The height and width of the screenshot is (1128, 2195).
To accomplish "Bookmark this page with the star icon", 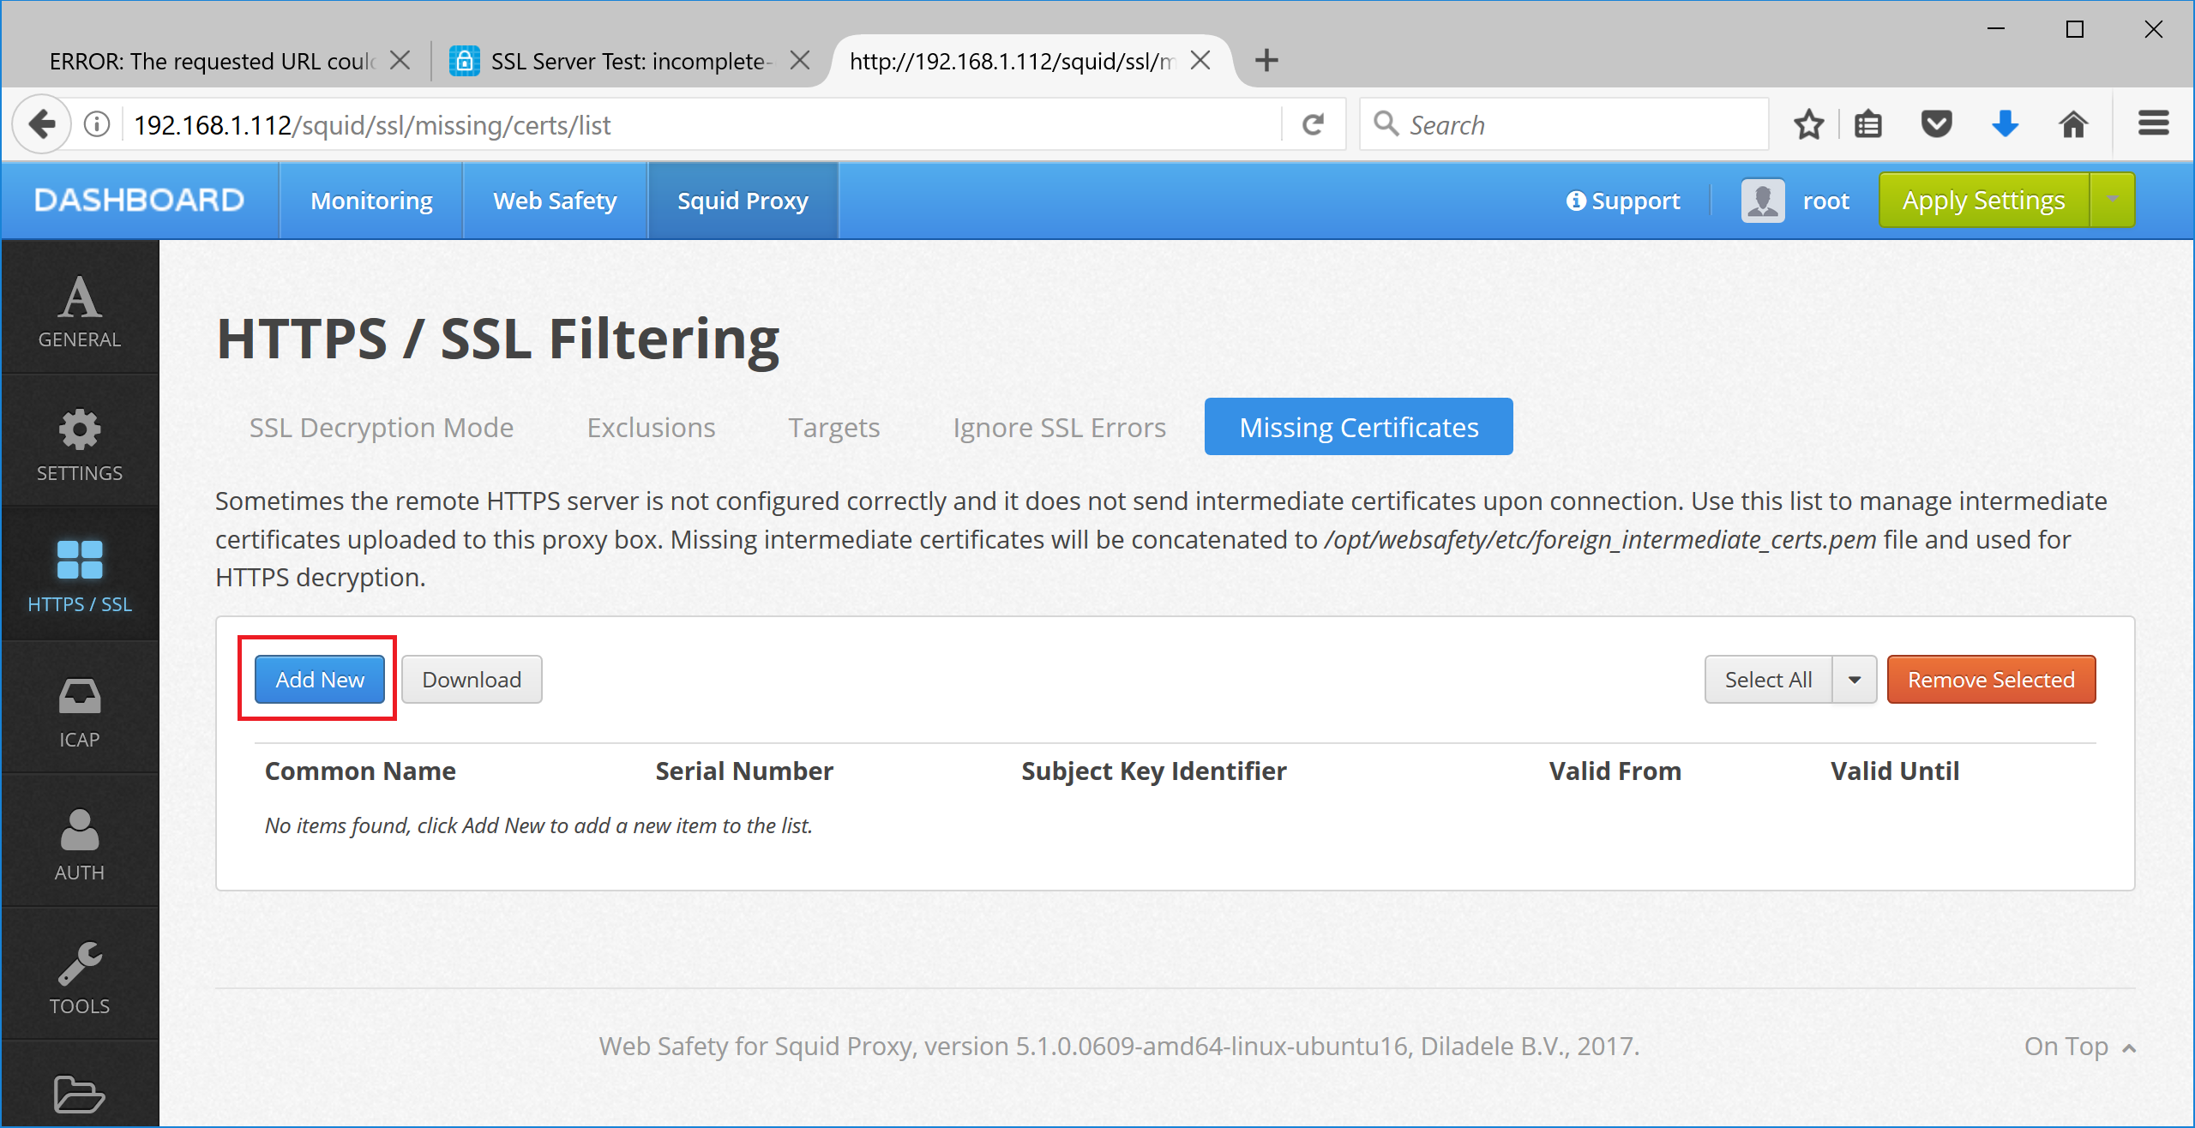I will point(1808,125).
